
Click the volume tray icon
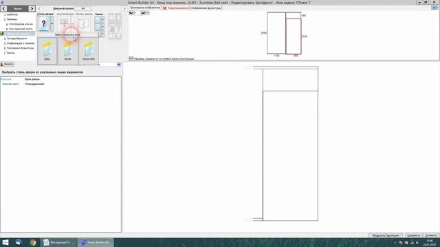417,243
